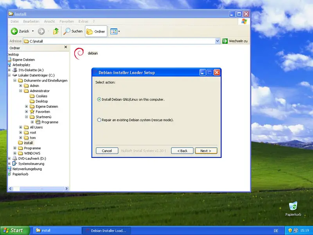
Task: Toggle the Ordner folders pane
Action: [96, 31]
